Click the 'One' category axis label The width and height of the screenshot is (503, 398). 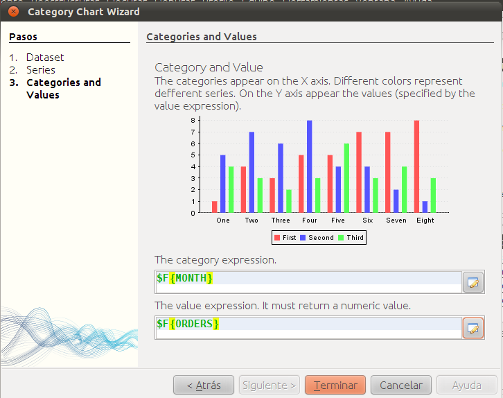(x=223, y=220)
